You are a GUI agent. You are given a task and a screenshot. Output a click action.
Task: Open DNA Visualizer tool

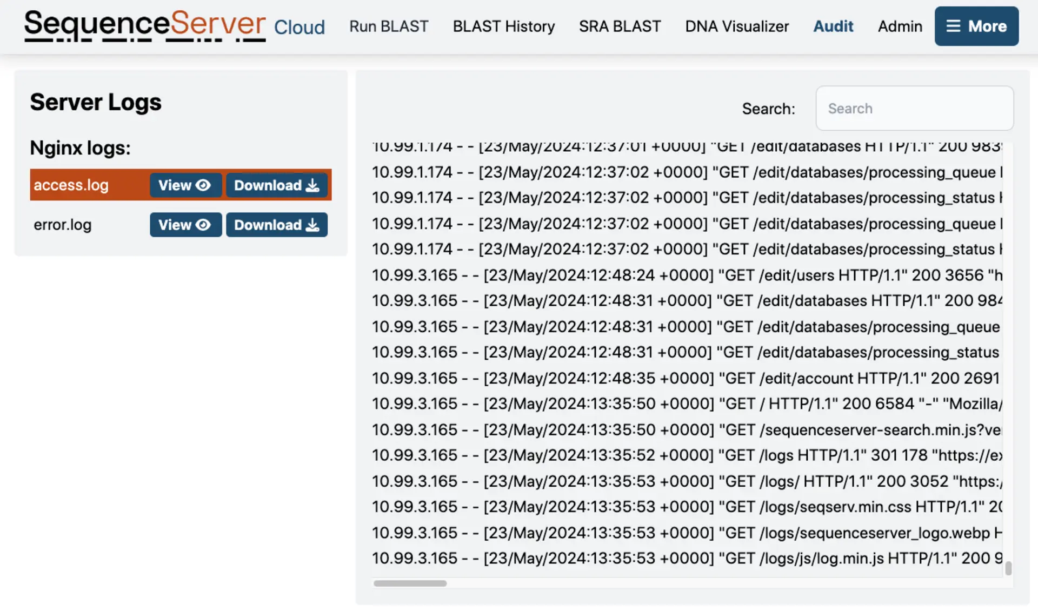click(737, 25)
